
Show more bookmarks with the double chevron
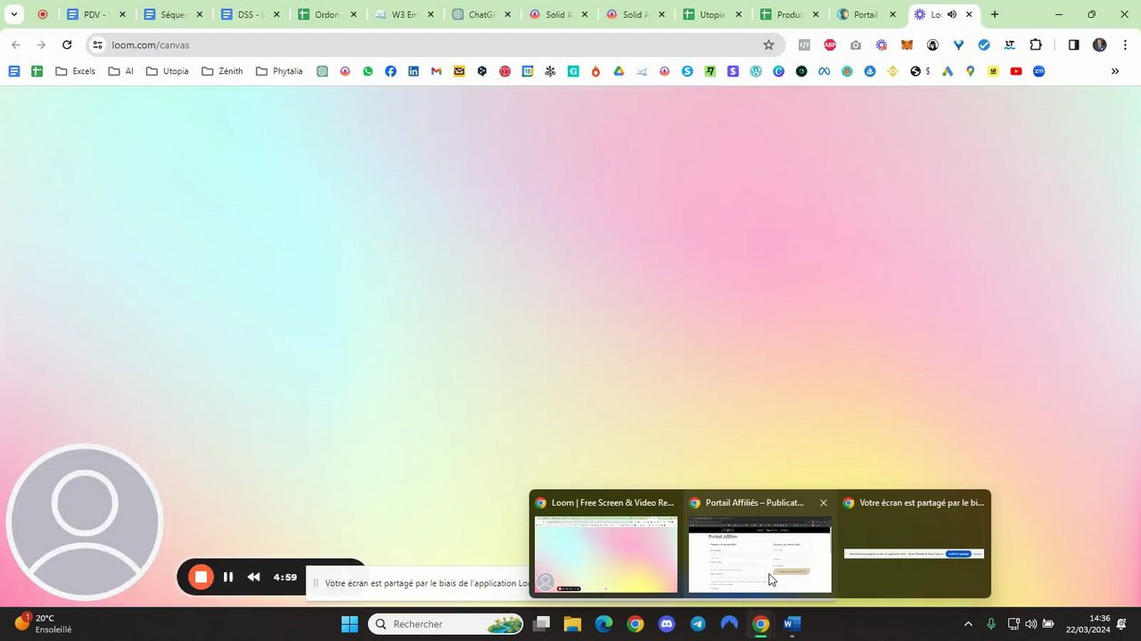1114,71
